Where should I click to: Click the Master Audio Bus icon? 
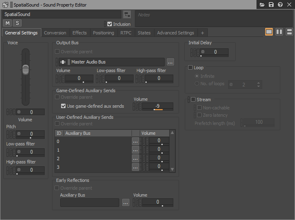[x=63, y=62]
